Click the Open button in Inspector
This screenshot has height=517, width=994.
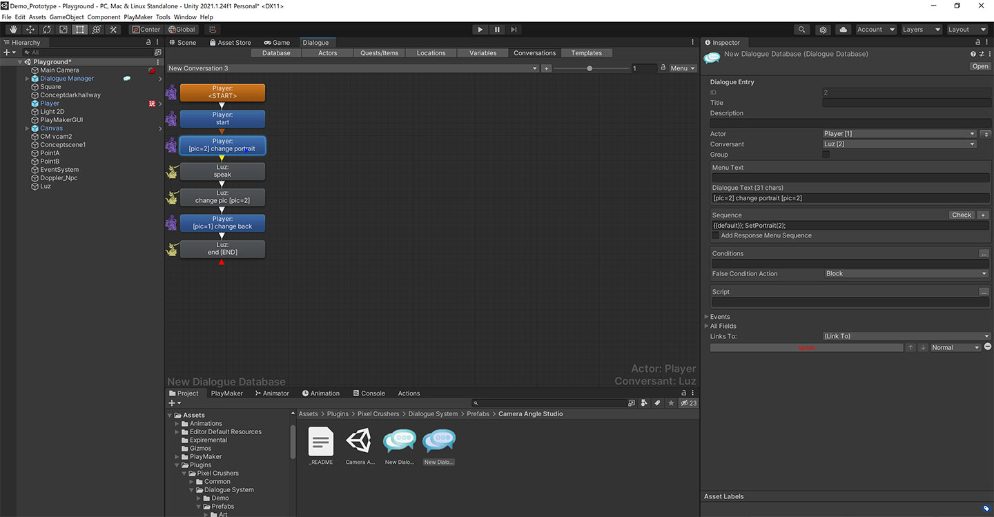pyautogui.click(x=980, y=66)
